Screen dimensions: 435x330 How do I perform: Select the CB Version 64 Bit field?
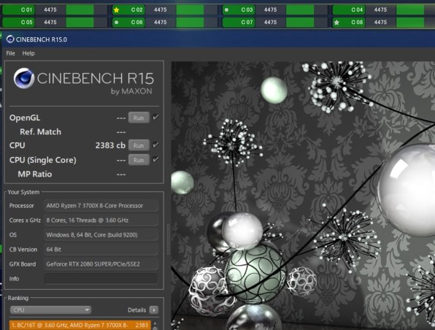pyautogui.click(x=101, y=249)
